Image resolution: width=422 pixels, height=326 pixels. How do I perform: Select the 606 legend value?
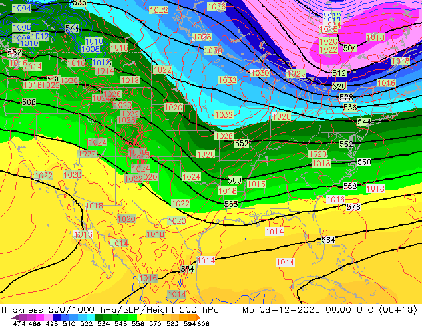coord(203,323)
